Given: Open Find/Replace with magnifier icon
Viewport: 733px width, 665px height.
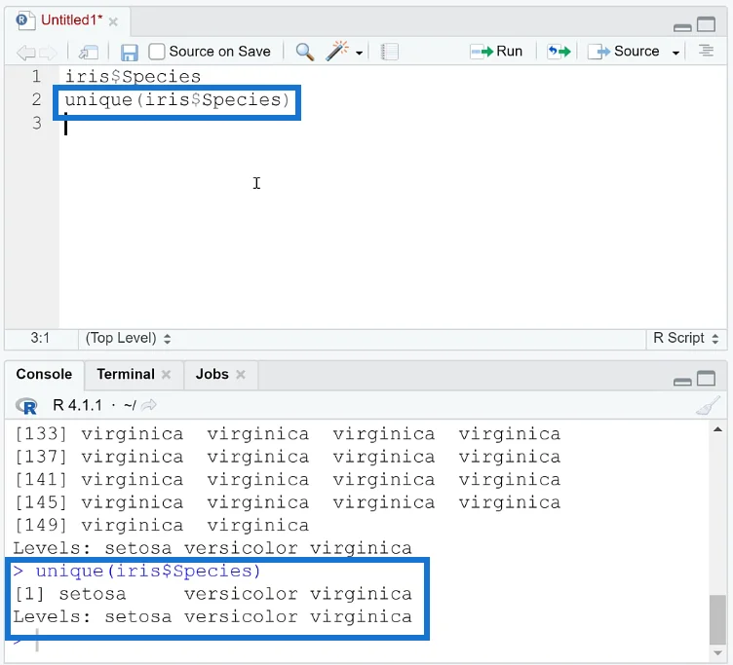Looking at the screenshot, I should [305, 52].
